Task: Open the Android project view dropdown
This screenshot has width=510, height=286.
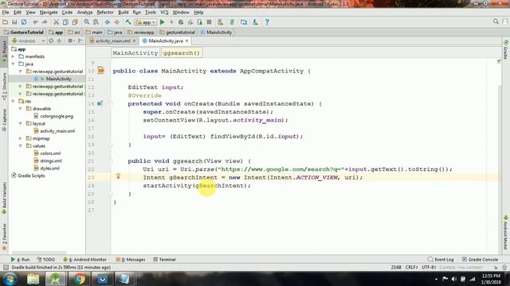Action: (28, 41)
